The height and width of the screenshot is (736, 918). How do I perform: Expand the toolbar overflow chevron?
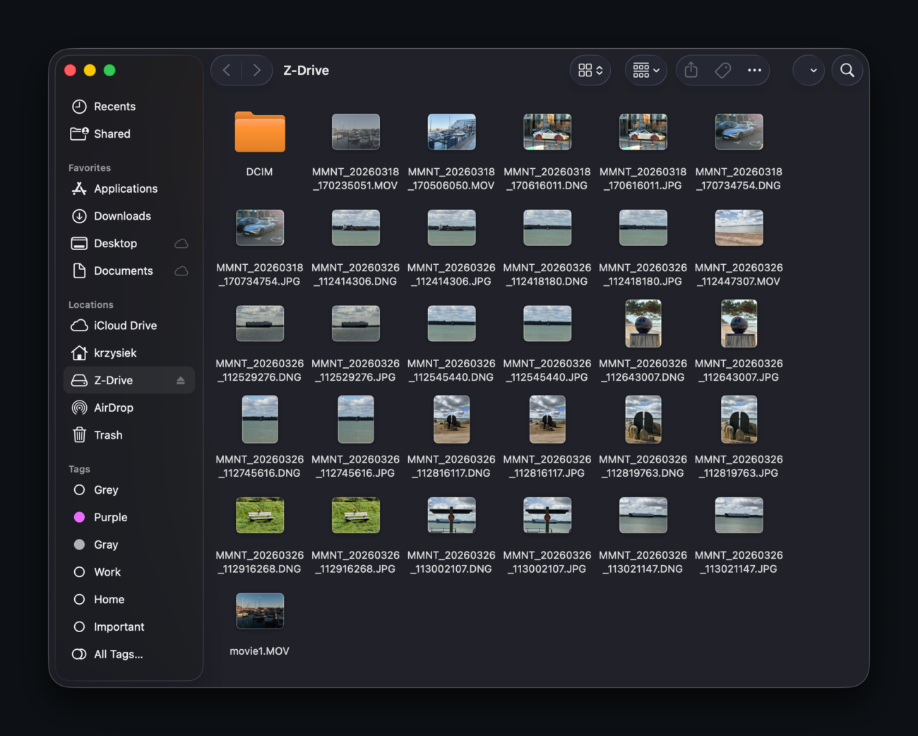coord(813,71)
